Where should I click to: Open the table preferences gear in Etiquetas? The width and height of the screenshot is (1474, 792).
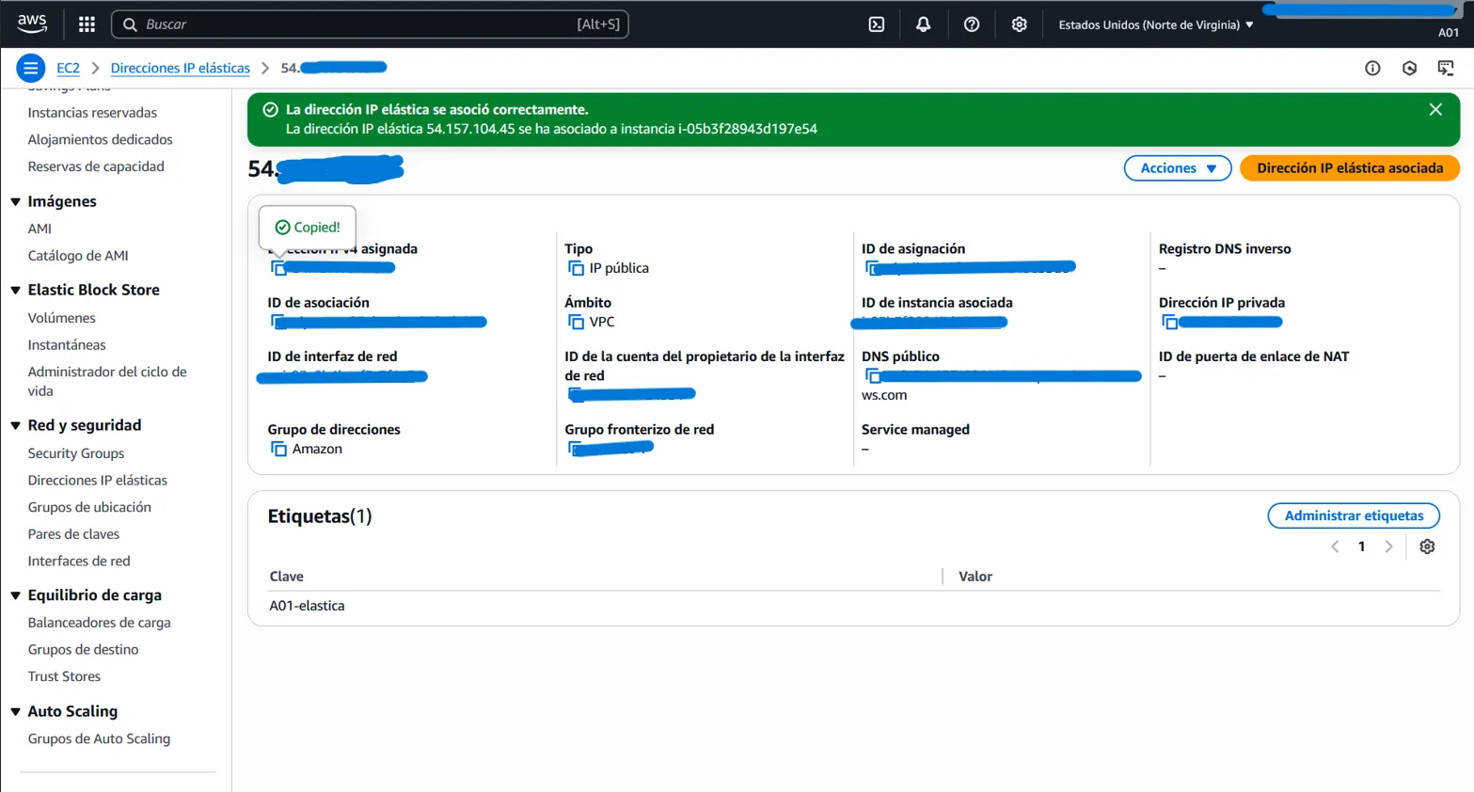tap(1426, 546)
